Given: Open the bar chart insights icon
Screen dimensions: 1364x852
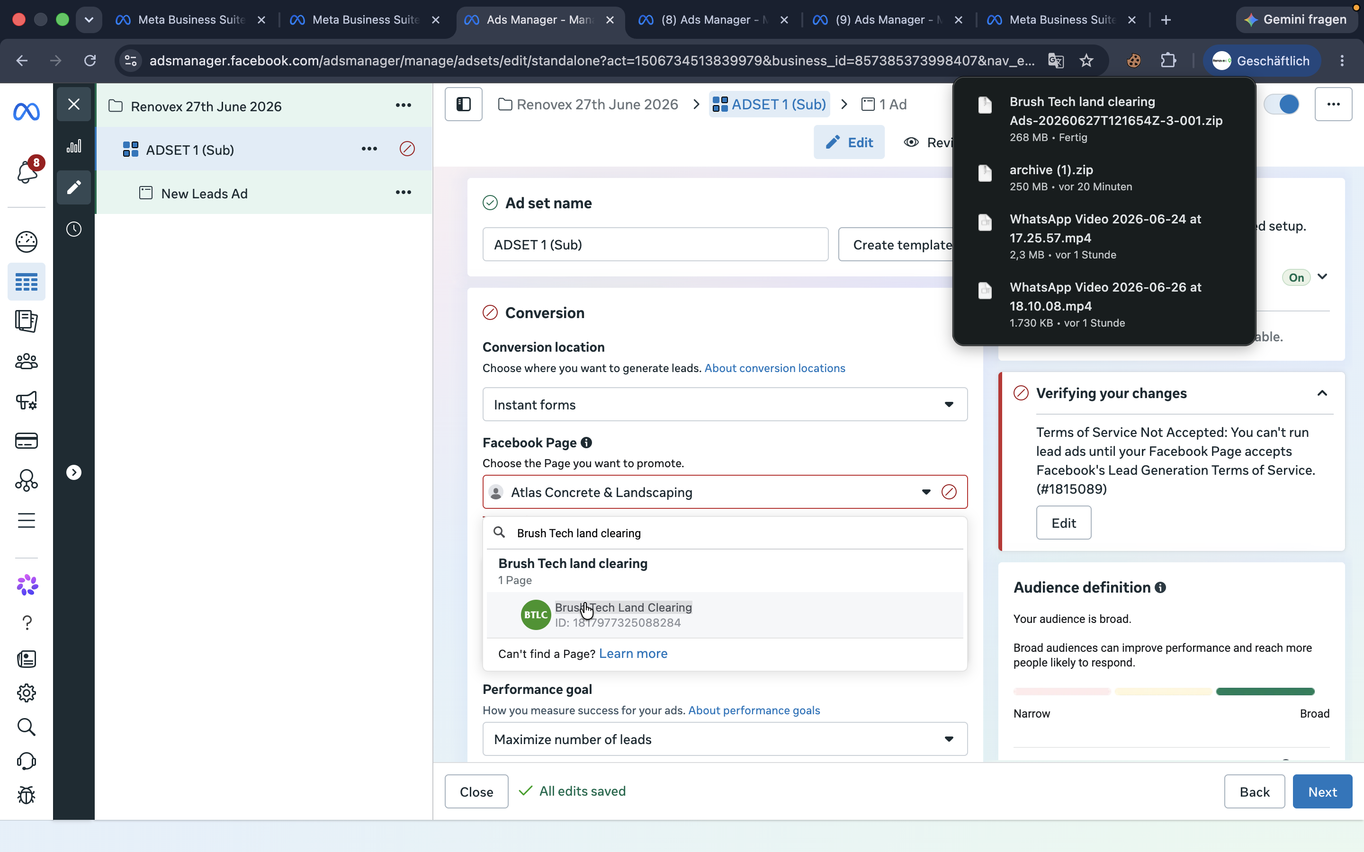Looking at the screenshot, I should coord(74,147).
